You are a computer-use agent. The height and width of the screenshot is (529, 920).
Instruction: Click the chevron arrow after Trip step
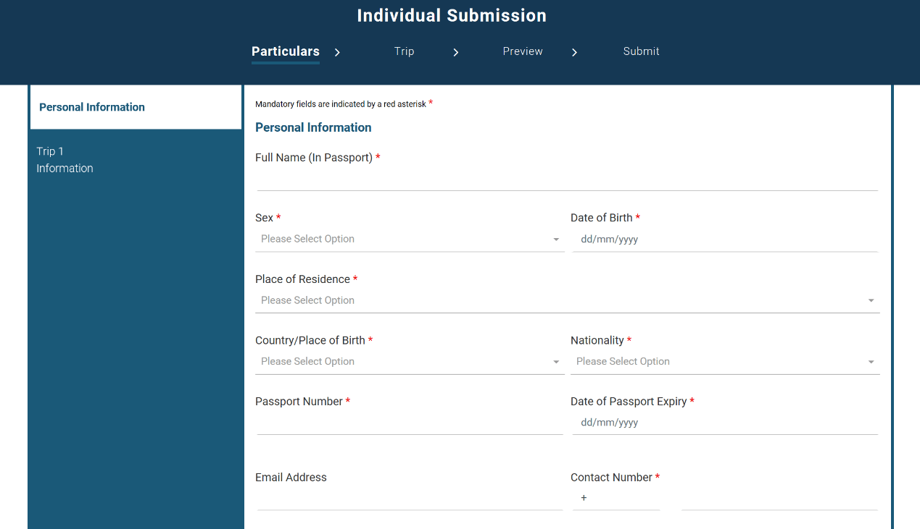coord(456,52)
